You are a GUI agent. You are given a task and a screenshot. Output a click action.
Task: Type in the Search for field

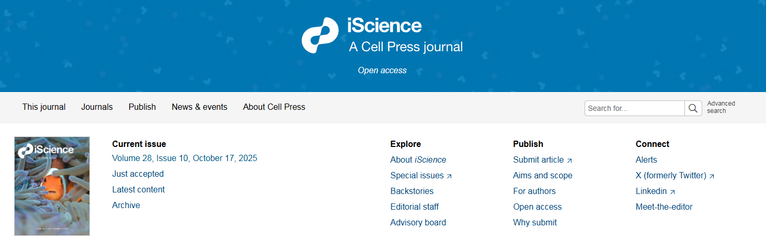pos(634,108)
